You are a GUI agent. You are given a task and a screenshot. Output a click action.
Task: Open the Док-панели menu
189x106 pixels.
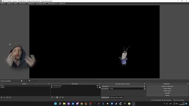click(x=22, y=3)
